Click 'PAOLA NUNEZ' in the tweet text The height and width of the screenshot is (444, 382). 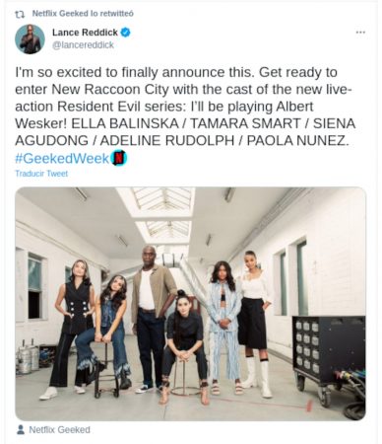pyautogui.click(x=295, y=141)
